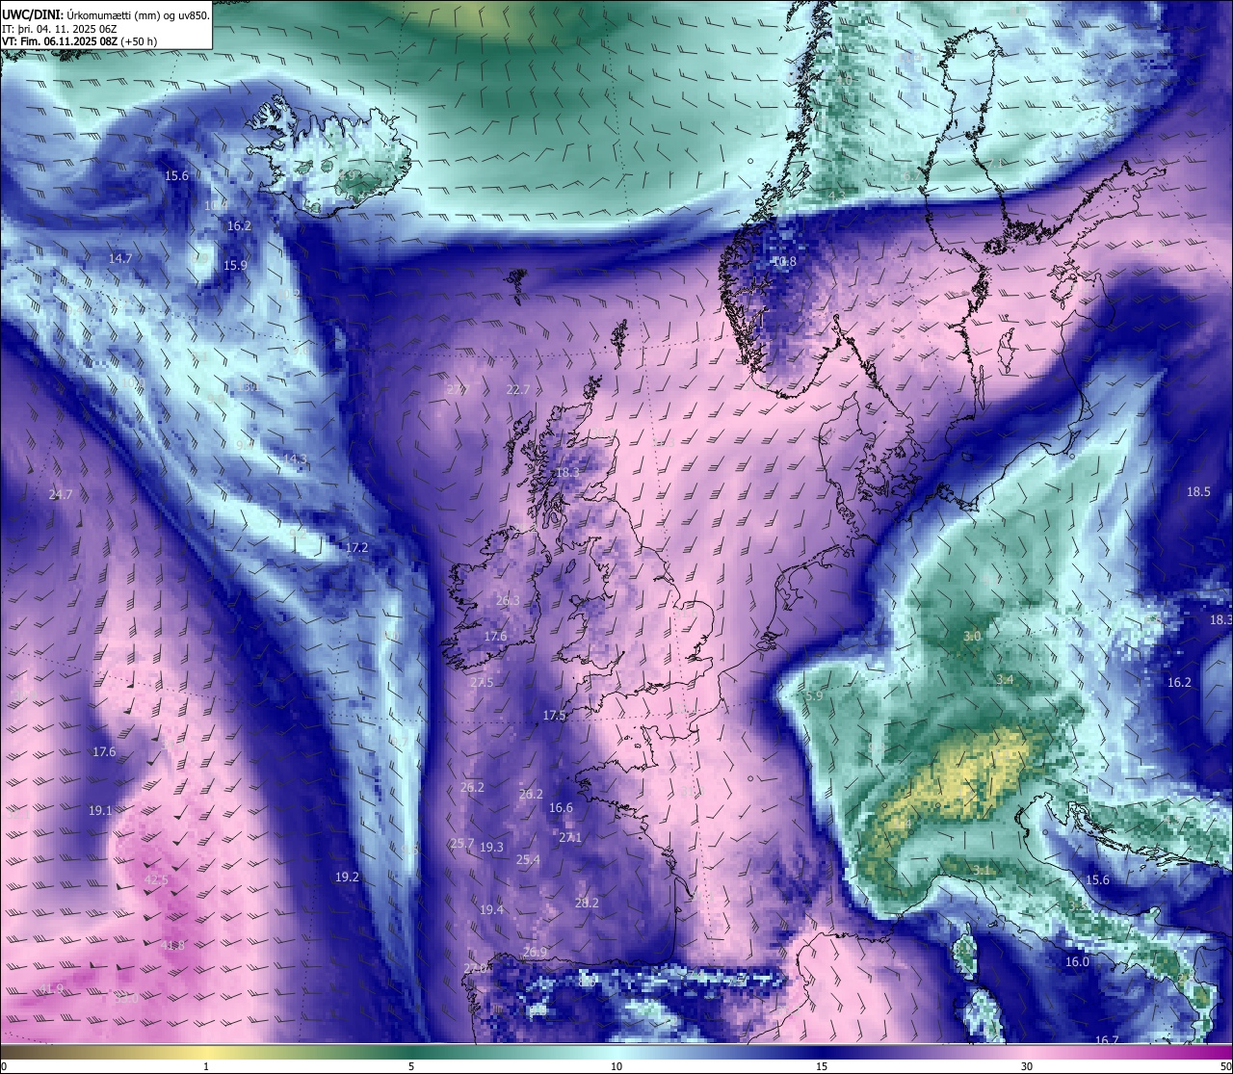Image resolution: width=1233 pixels, height=1074 pixels.
Task: Click the map value 19.1
Action: [100, 810]
